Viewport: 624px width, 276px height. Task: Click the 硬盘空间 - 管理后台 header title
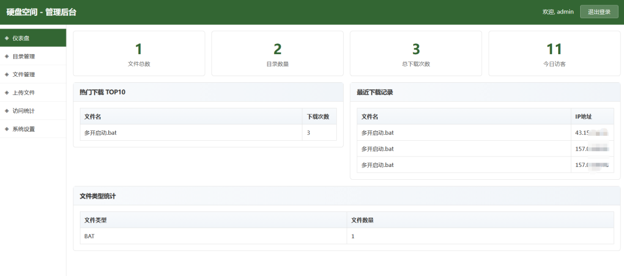41,12
